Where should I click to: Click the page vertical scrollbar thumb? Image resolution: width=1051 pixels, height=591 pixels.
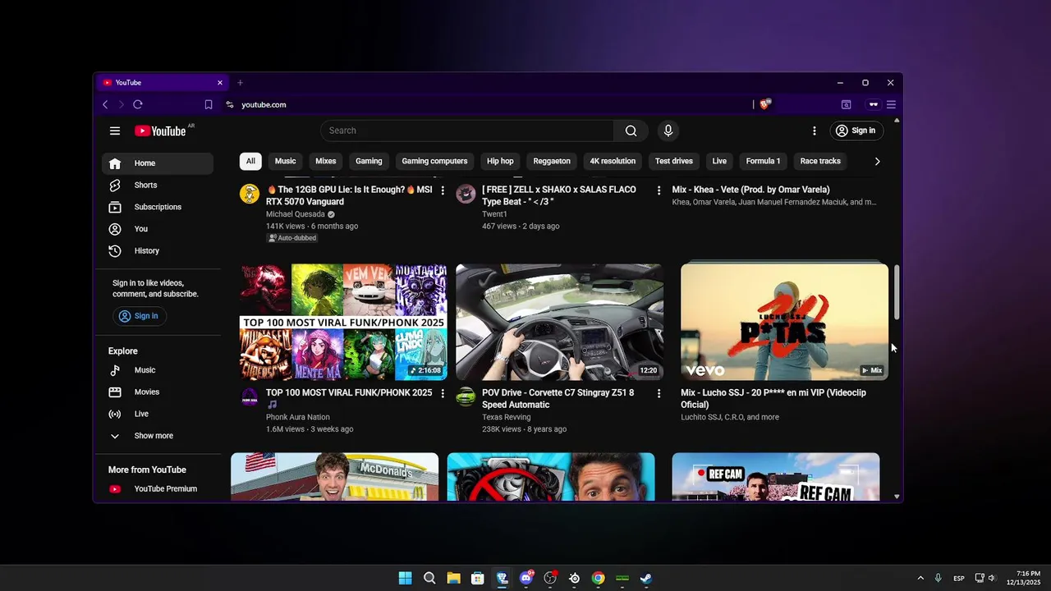(x=897, y=292)
